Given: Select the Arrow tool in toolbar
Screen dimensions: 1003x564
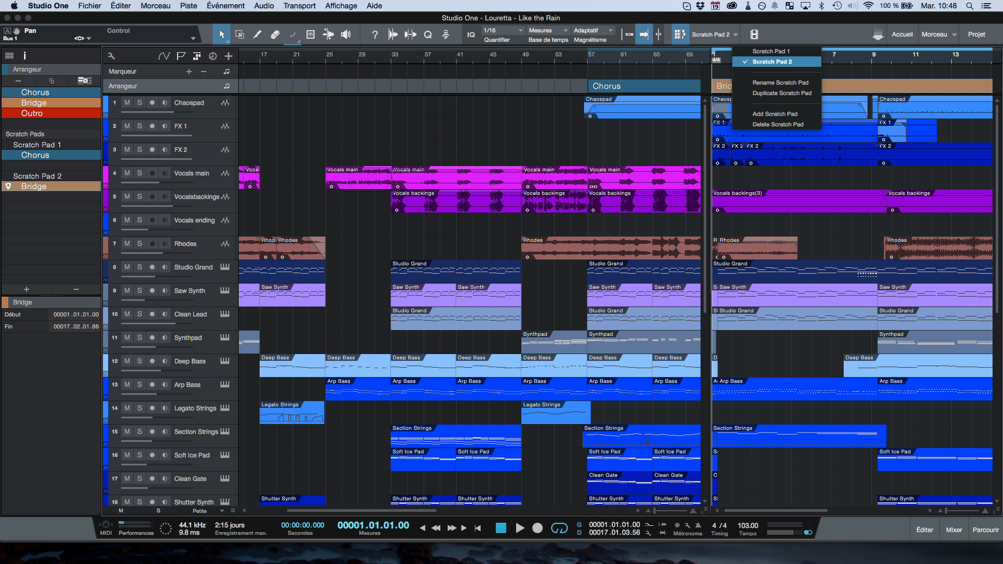Looking at the screenshot, I should 221,34.
